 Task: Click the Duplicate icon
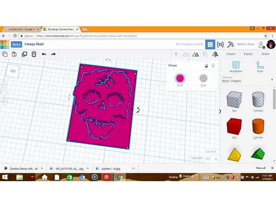click(24, 54)
